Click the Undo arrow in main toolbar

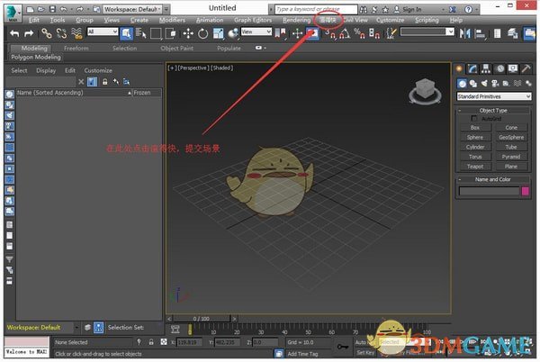click(x=15, y=33)
